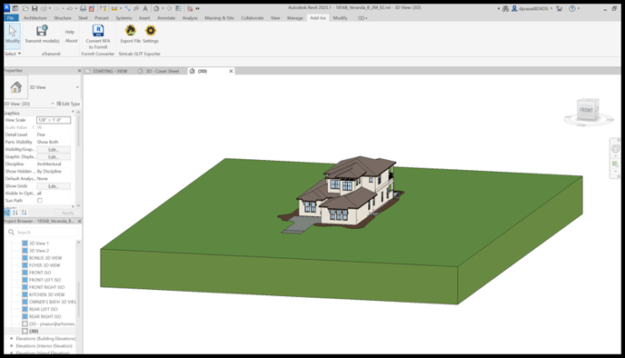Viewport: 625px width, 358px height.
Task: Toggle checkbox beside (3D) view in browser
Action: tap(25, 332)
